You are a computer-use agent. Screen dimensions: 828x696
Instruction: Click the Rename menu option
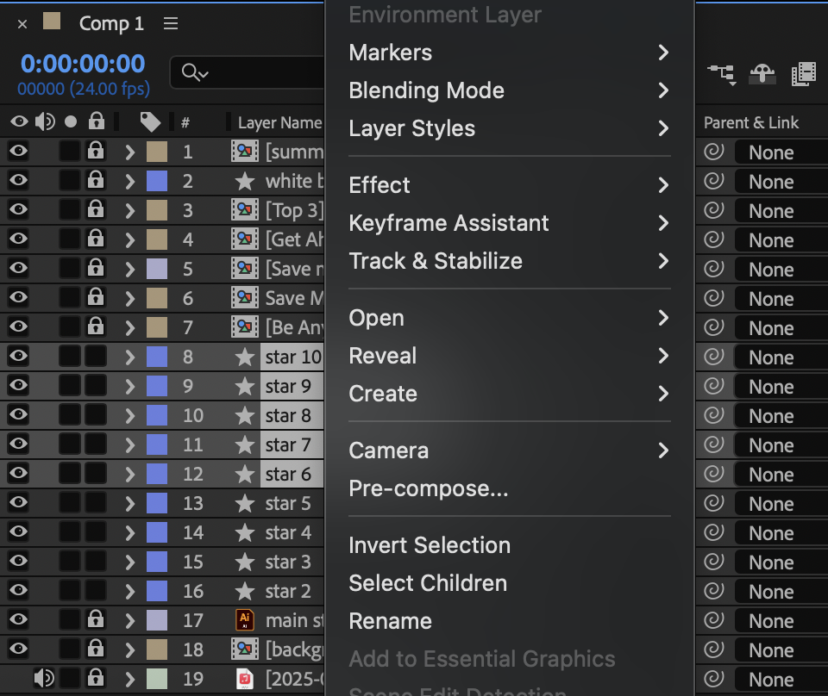click(390, 621)
